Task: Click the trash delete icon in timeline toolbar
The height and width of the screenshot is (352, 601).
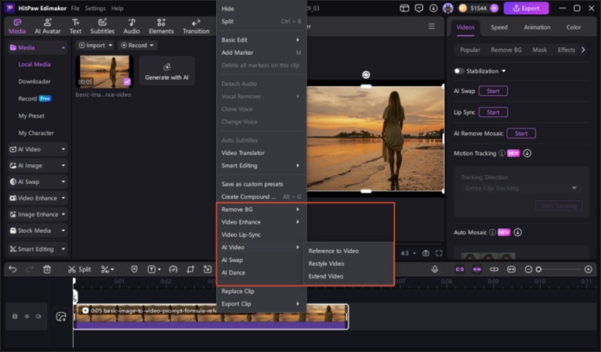Action: 47,269
